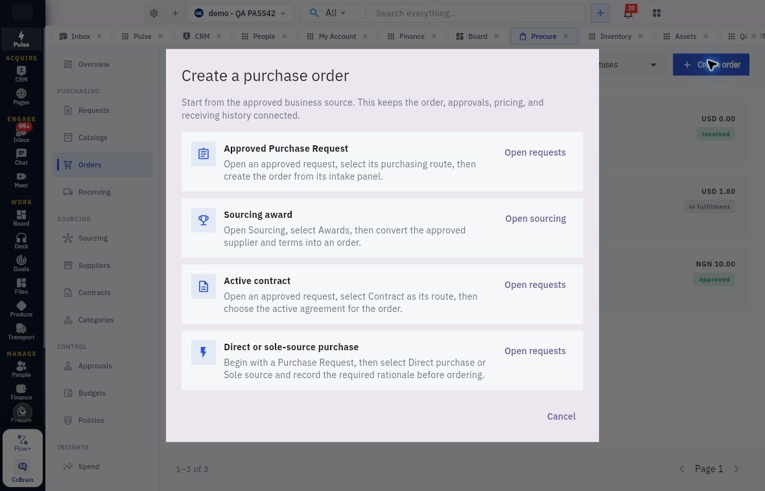765x491 pixels.
Task: Open CoBrain assistant icon
Action: [x=23, y=472]
